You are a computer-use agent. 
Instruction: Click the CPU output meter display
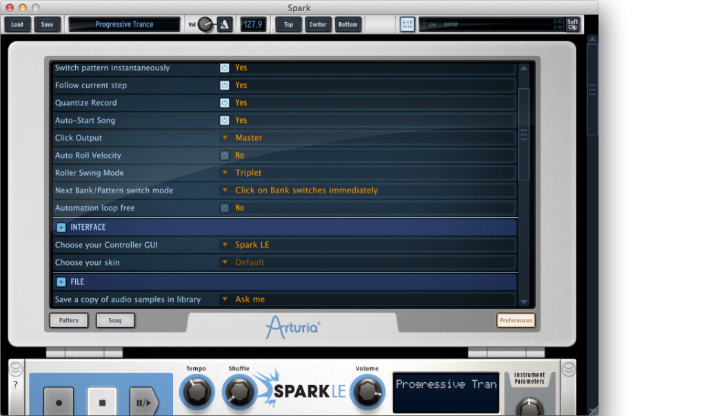coord(491,24)
